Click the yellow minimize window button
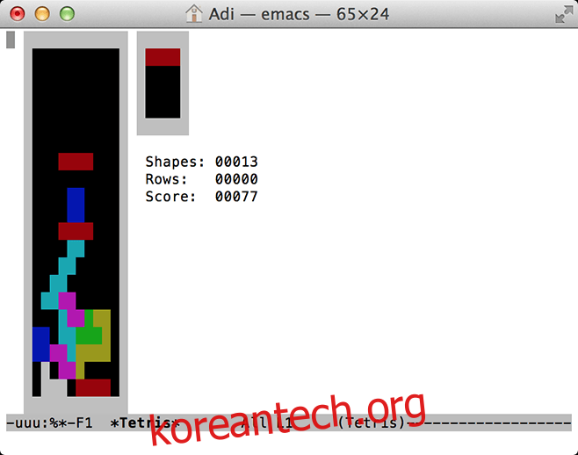This screenshot has width=578, height=455. (x=42, y=14)
